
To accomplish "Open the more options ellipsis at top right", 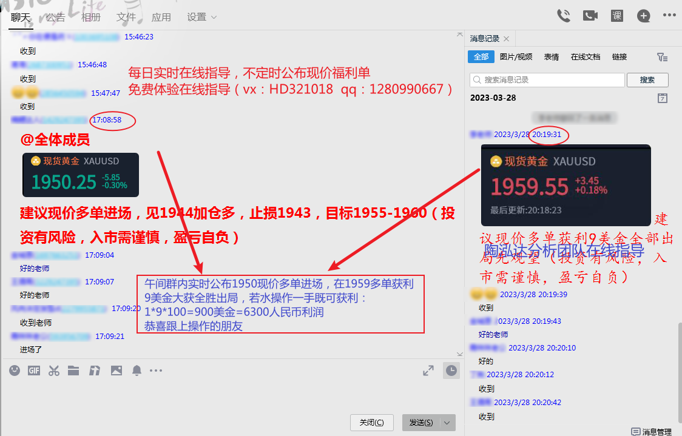I will click(669, 15).
